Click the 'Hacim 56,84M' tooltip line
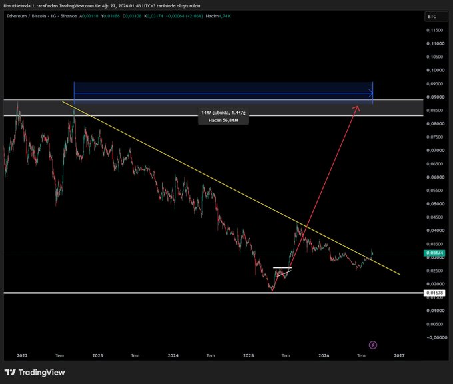 [223, 120]
